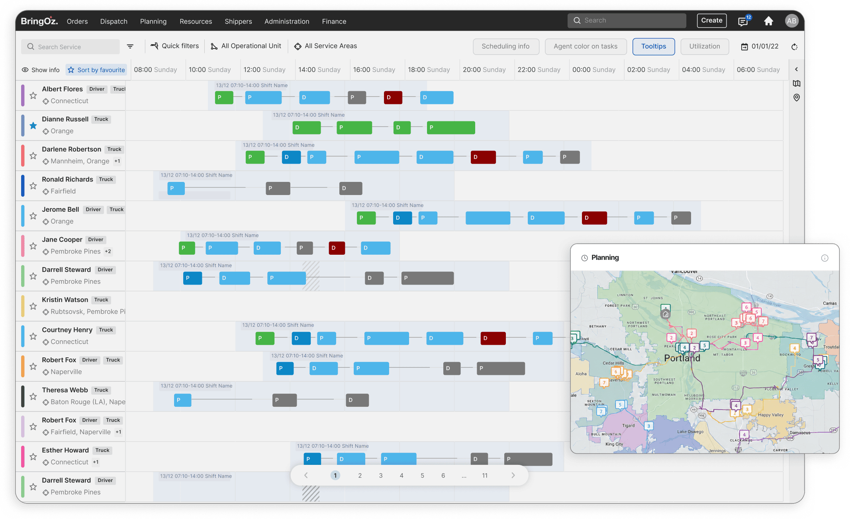Open the All Service Areas dropdown
The width and height of the screenshot is (850, 519).
[x=325, y=46]
